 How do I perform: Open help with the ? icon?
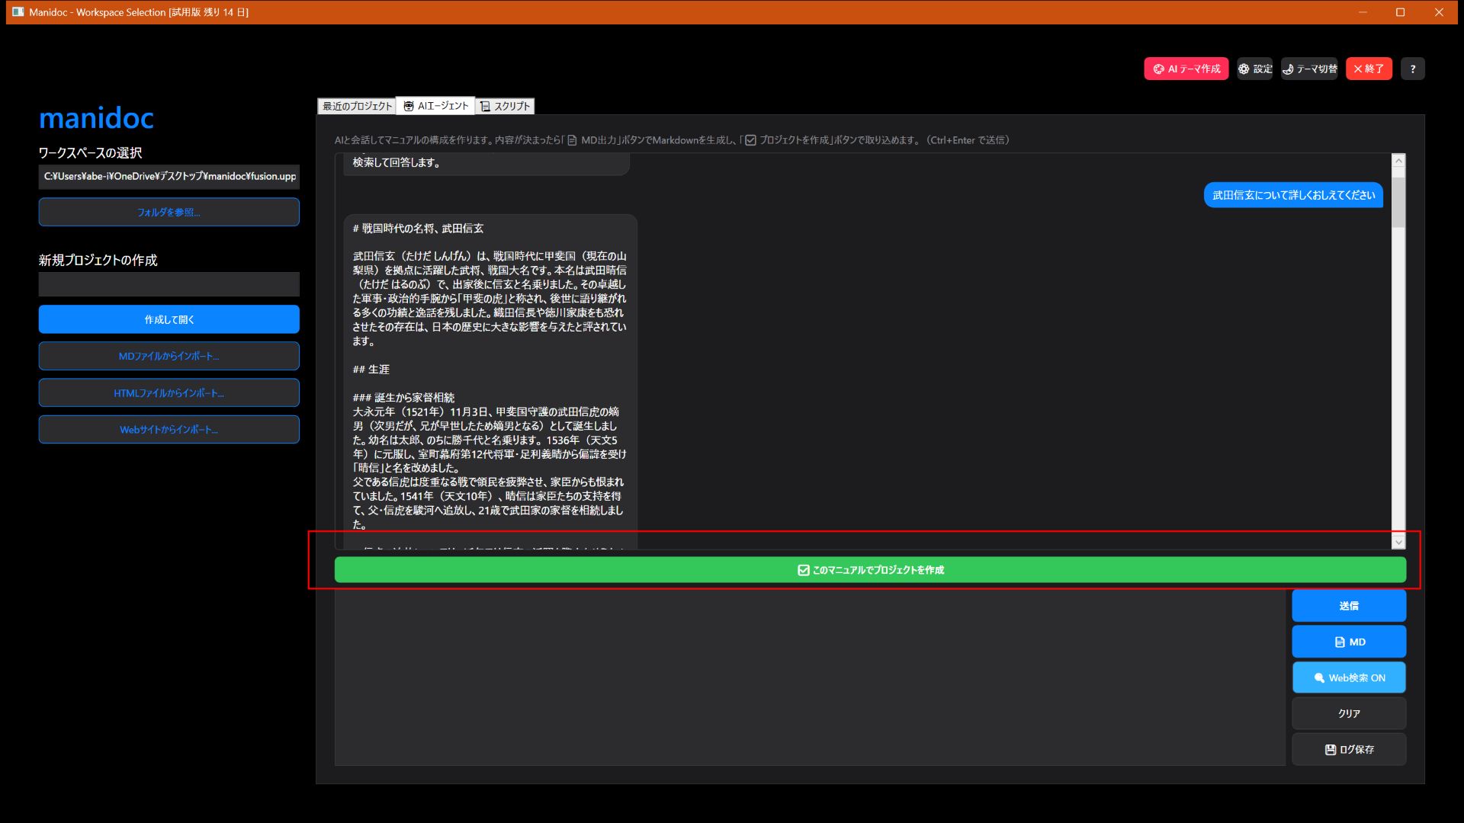1412,69
